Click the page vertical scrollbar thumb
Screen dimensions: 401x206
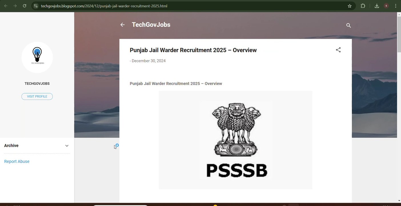(399, 34)
